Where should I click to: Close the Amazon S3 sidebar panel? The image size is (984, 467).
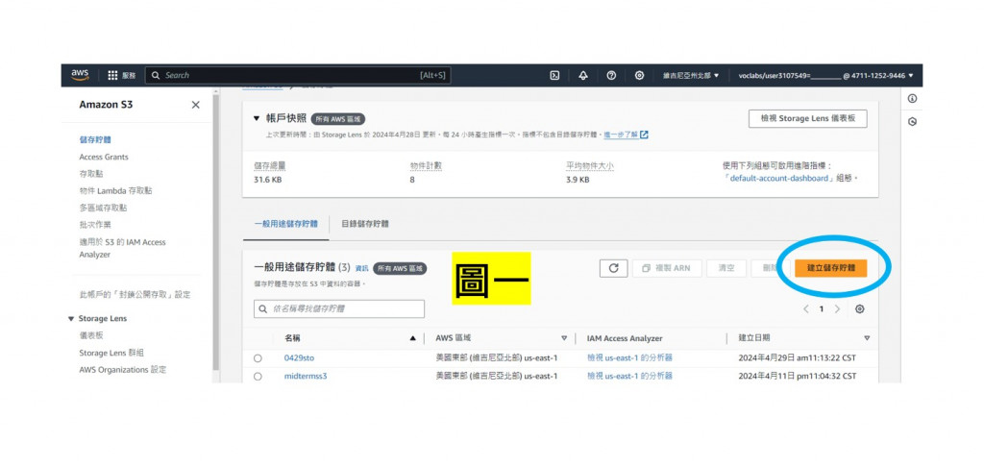[x=196, y=105]
